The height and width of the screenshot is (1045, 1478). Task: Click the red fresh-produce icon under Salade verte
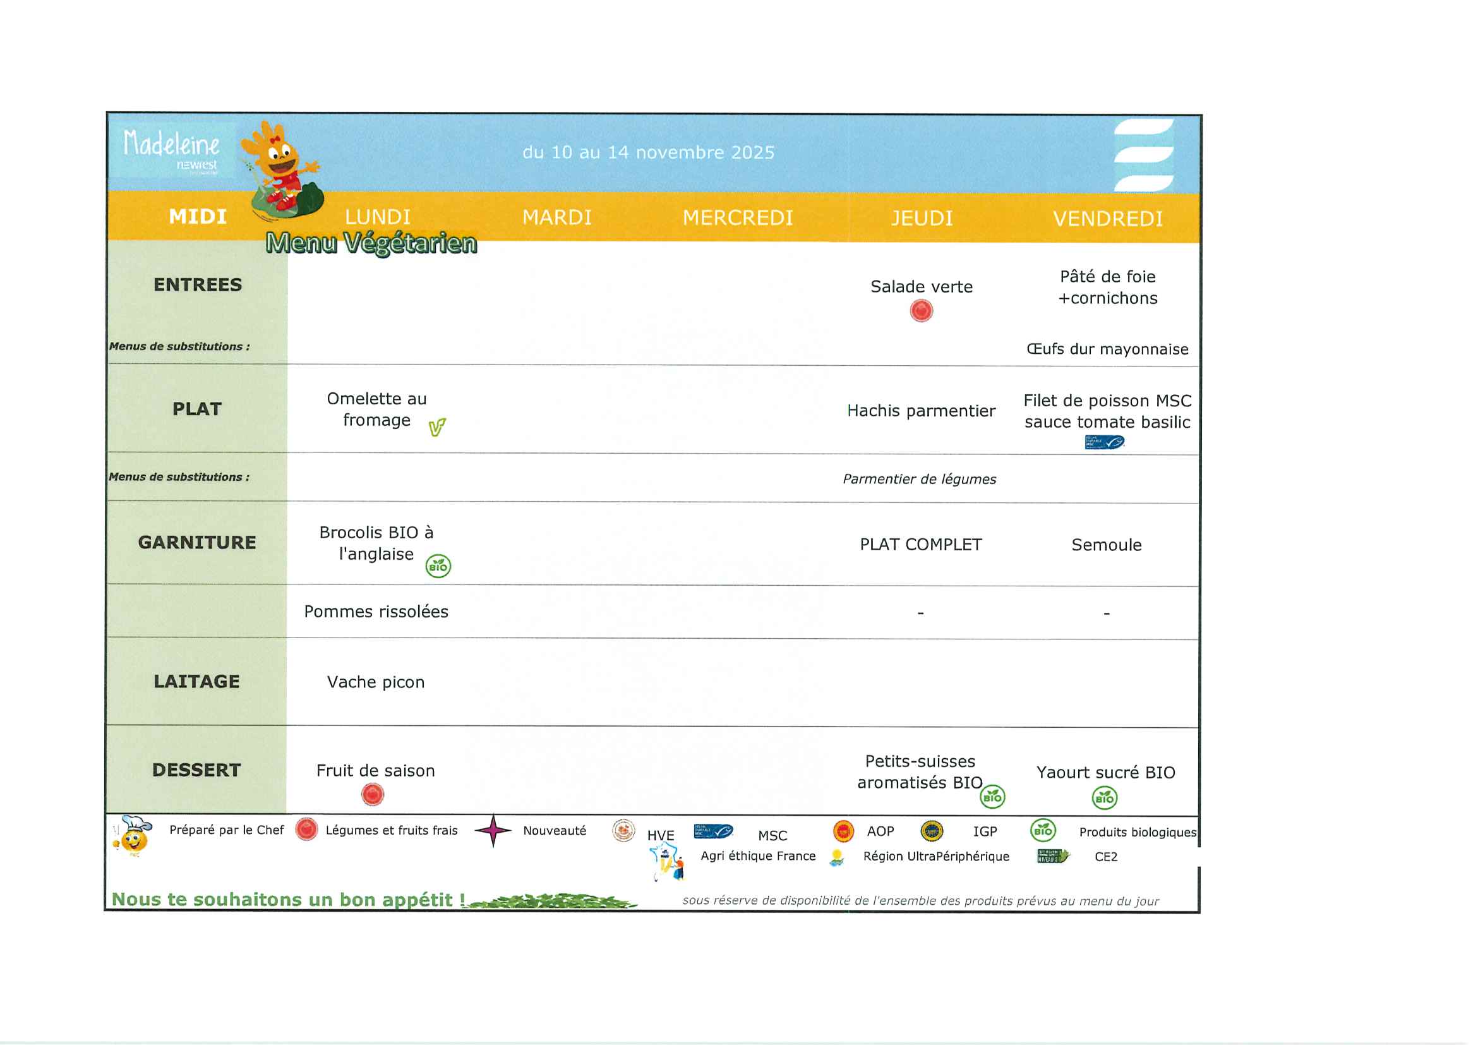tap(921, 311)
